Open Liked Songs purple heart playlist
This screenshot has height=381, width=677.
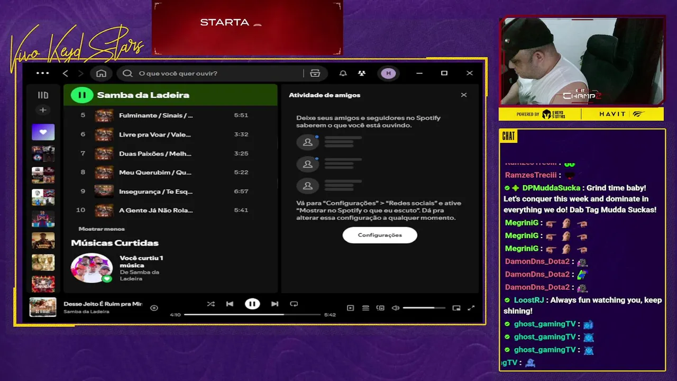coord(43,132)
